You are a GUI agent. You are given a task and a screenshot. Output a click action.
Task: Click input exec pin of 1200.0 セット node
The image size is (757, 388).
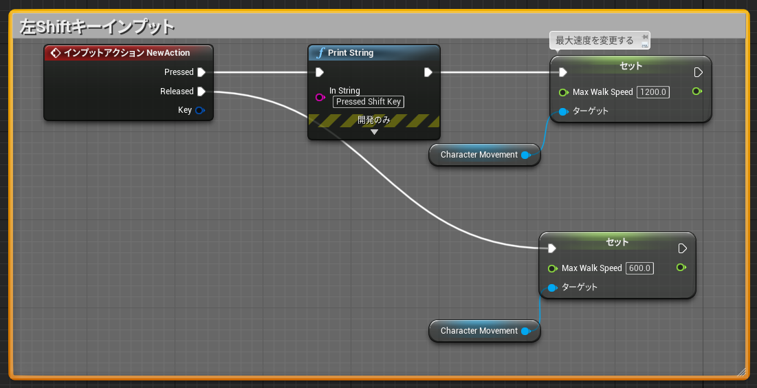[x=562, y=72]
